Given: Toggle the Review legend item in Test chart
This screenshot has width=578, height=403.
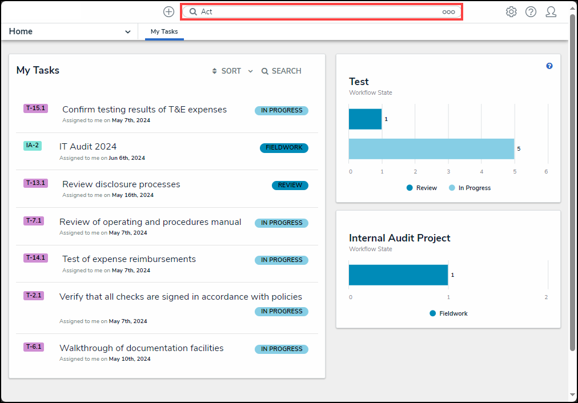Looking at the screenshot, I should click(422, 188).
